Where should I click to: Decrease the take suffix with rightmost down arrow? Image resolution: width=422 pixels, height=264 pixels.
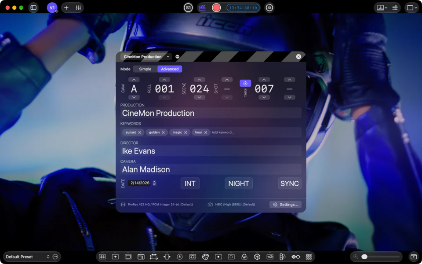tap(289, 97)
